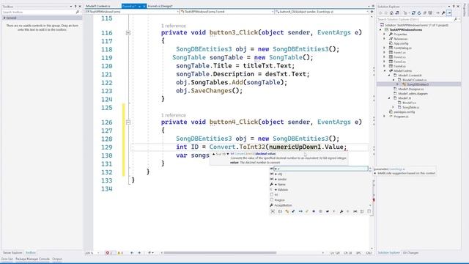Switch to the Model1.Context.cs tab
This screenshot has width=469, height=264.
pos(98,6)
